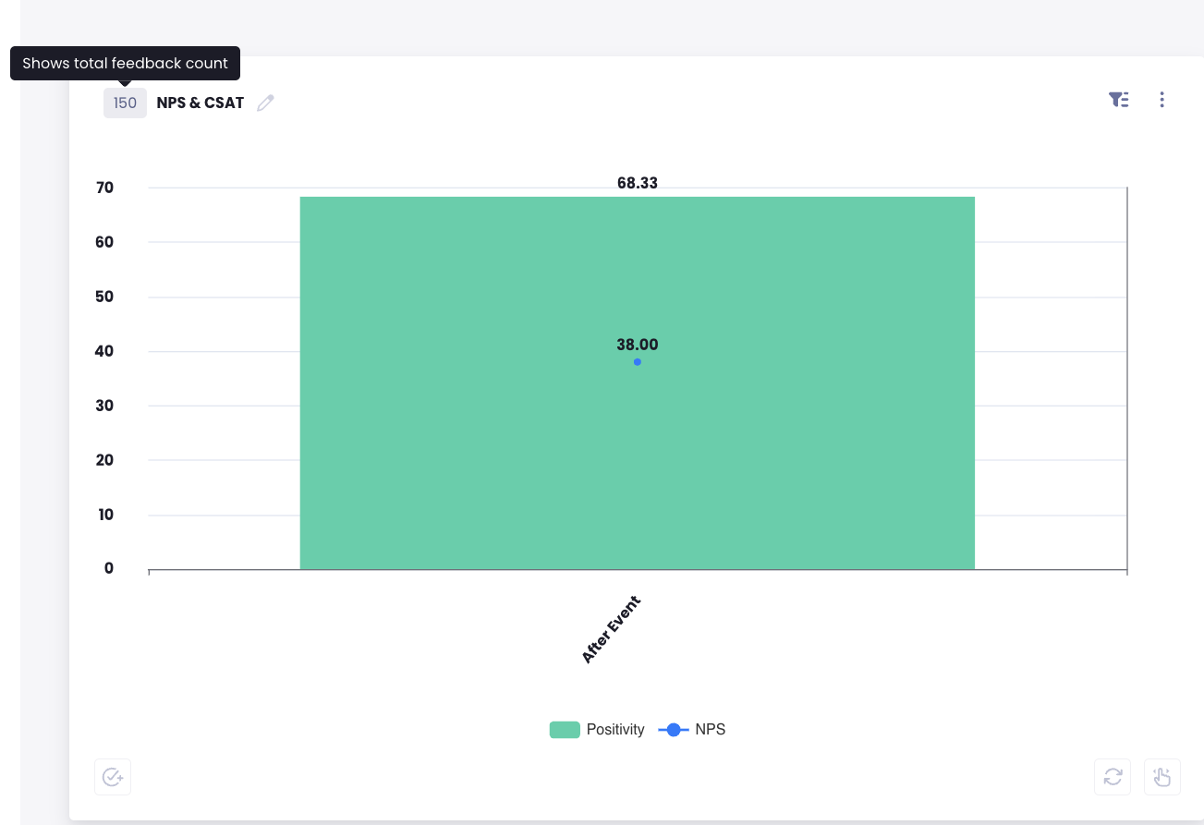
Task: Click the 150 feedback count badge
Action: 125,103
